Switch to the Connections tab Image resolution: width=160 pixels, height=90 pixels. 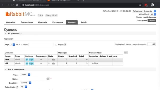coord(27,22)
